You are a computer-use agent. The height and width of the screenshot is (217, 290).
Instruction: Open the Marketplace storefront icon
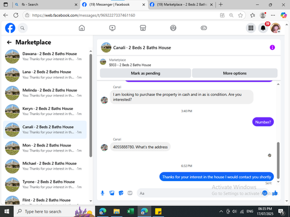[x=143, y=28]
